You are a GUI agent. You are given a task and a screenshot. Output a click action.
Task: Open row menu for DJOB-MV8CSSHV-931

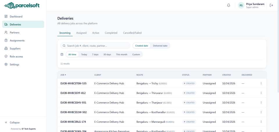click(x=261, y=102)
